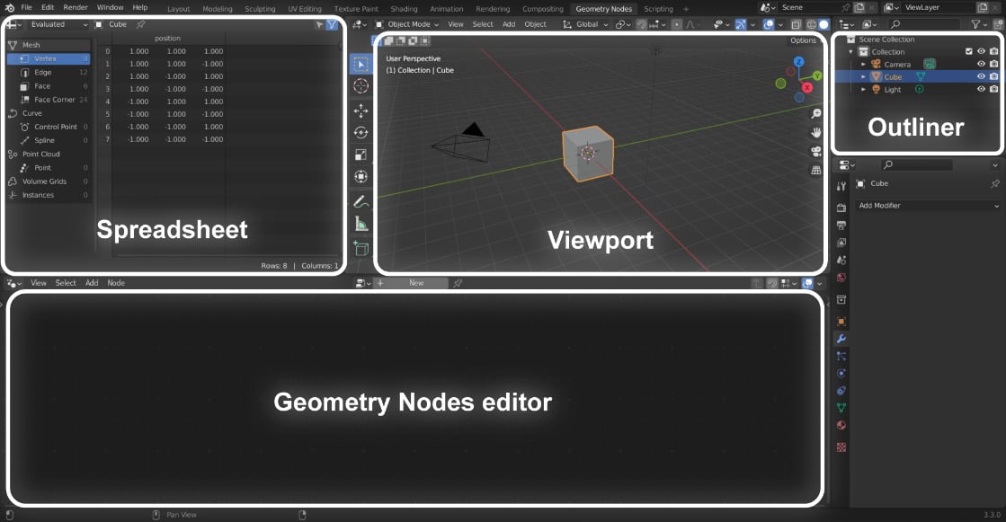Switch to the Shading workspace tab

coord(404,9)
